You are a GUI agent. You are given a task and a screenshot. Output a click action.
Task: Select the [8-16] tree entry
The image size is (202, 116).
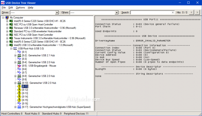pos(25,103)
